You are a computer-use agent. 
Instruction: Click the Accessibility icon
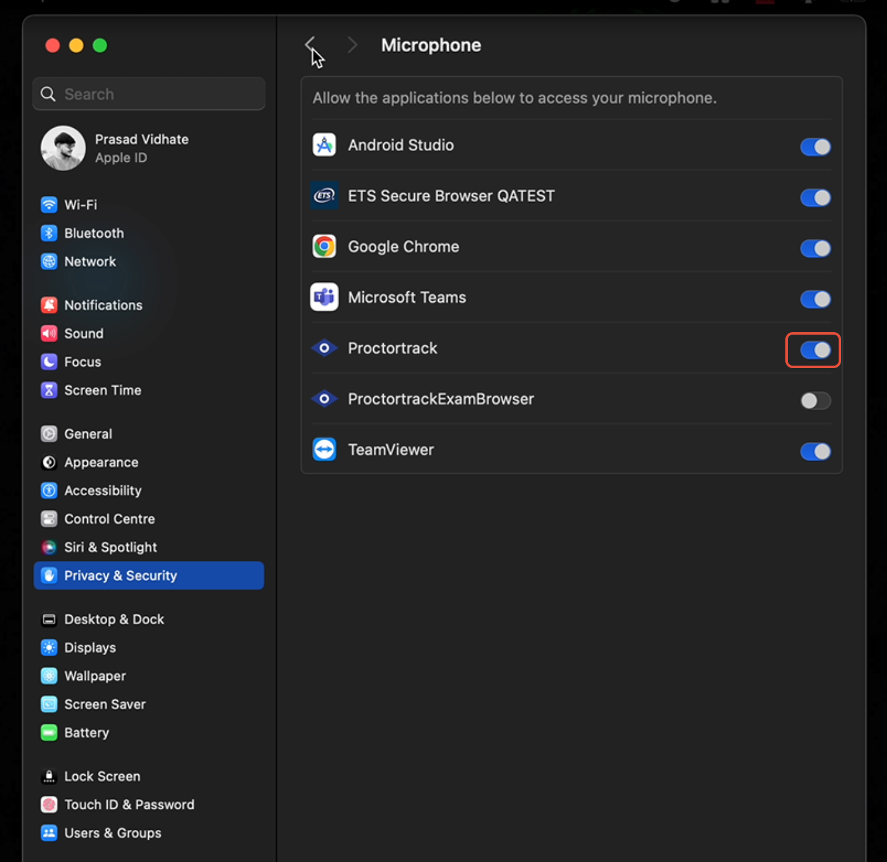pos(49,491)
